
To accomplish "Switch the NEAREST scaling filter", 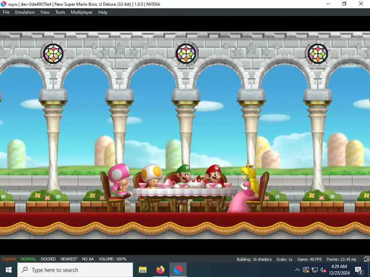I will pyautogui.click(x=69, y=259).
